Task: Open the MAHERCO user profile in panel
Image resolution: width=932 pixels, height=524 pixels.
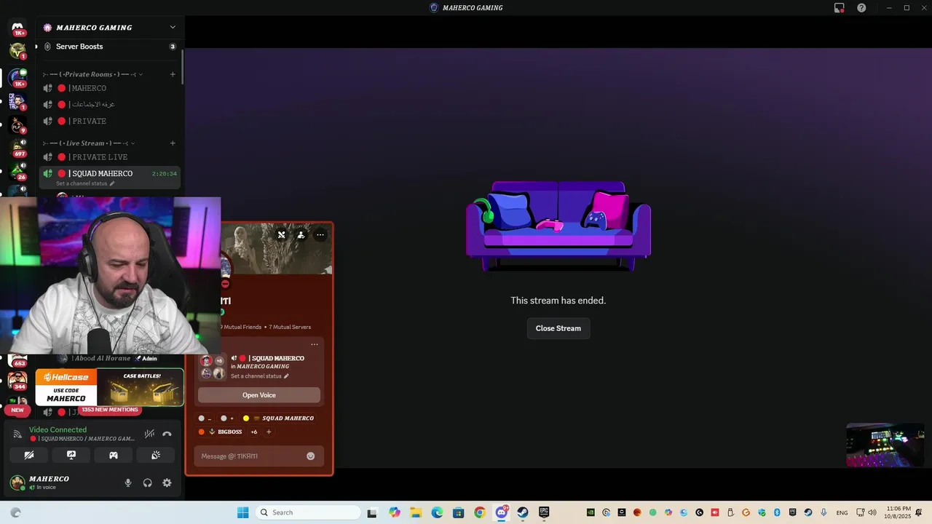Action: click(51, 483)
